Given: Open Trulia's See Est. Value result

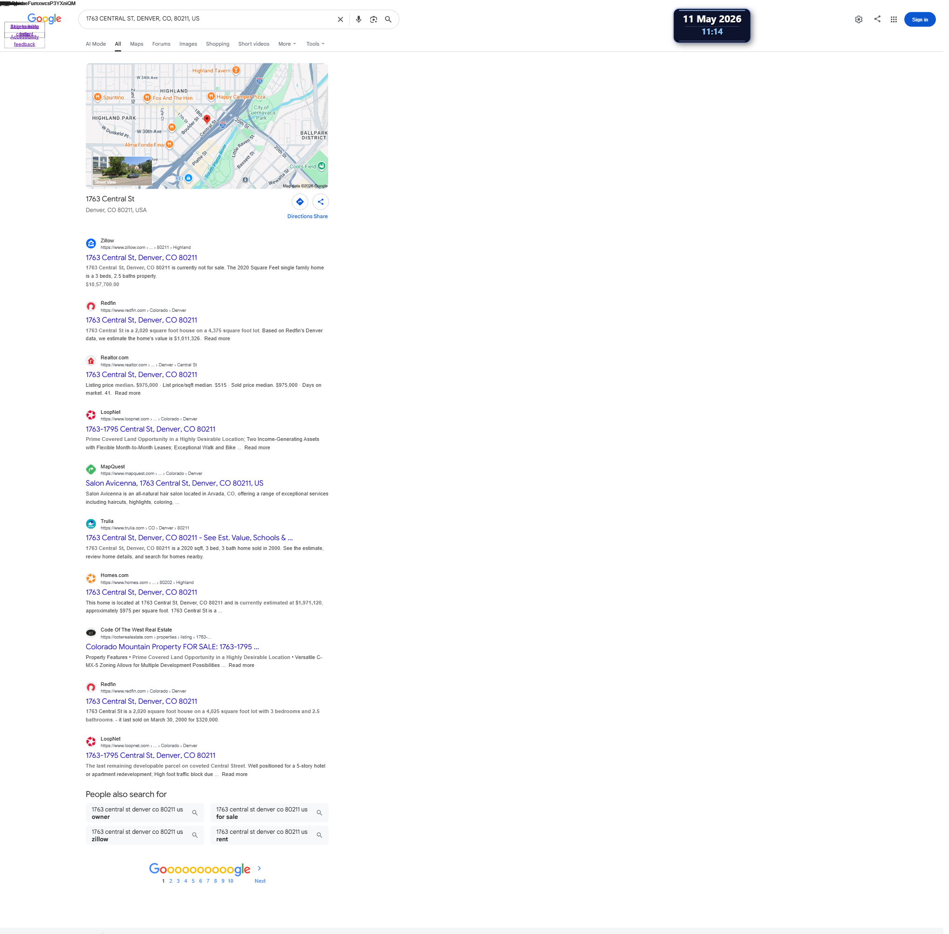Looking at the screenshot, I should pyautogui.click(x=189, y=538).
